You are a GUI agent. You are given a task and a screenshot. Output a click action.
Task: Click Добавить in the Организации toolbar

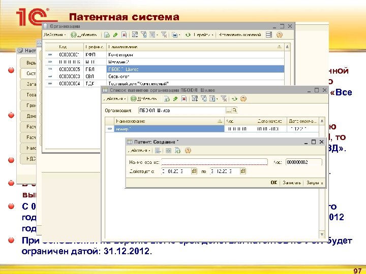click(x=84, y=35)
